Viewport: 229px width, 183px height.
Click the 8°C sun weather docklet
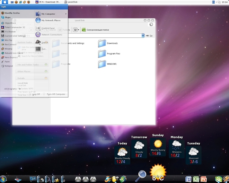pos(158,172)
